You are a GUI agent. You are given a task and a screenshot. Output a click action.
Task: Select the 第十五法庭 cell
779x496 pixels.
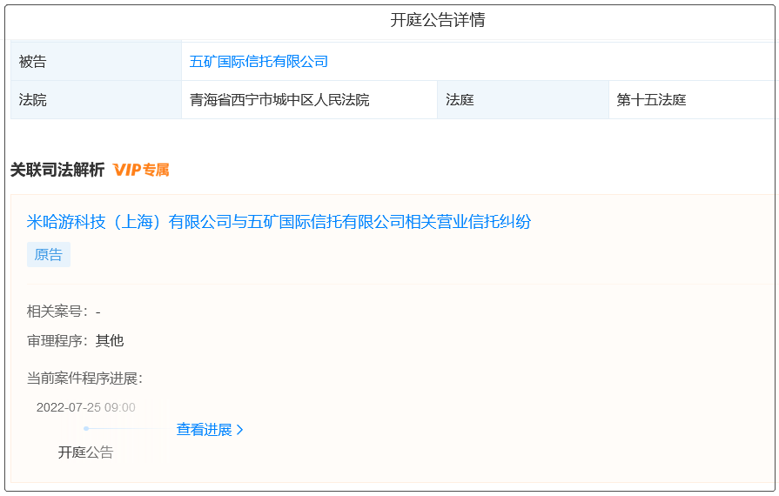click(x=691, y=100)
